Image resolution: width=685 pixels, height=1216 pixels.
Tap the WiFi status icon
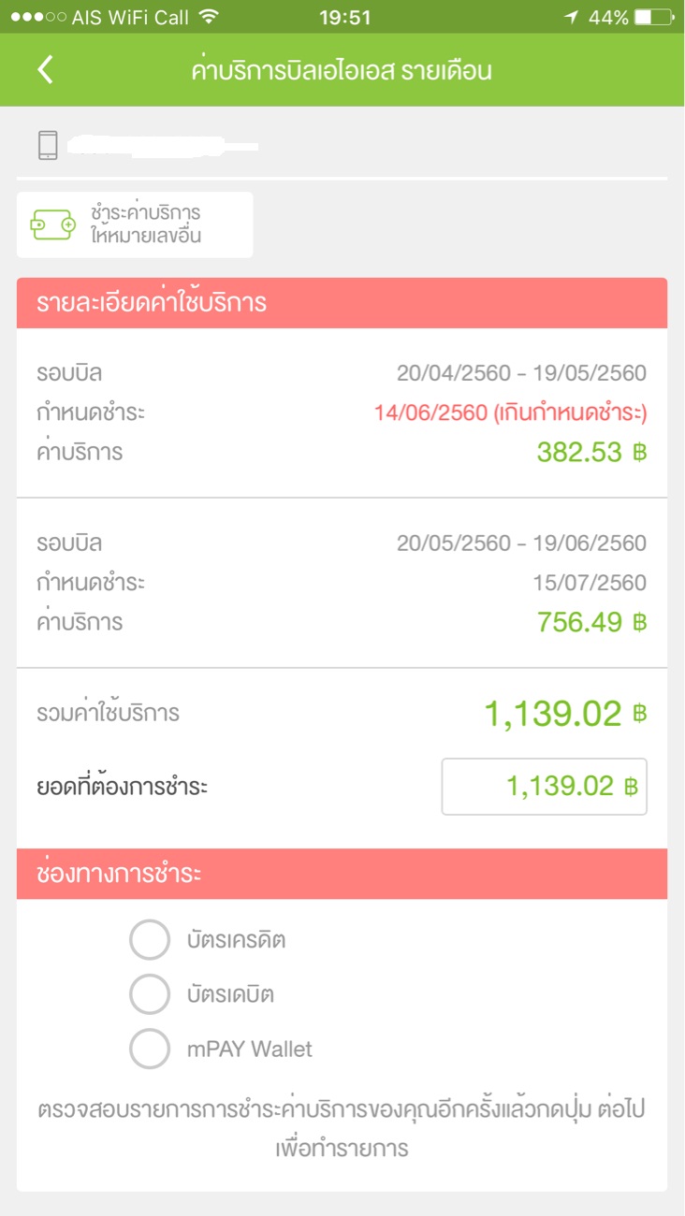click(x=209, y=17)
